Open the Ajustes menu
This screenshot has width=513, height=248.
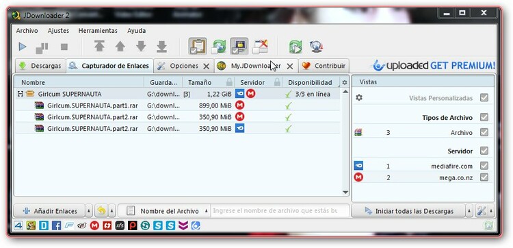coord(58,31)
